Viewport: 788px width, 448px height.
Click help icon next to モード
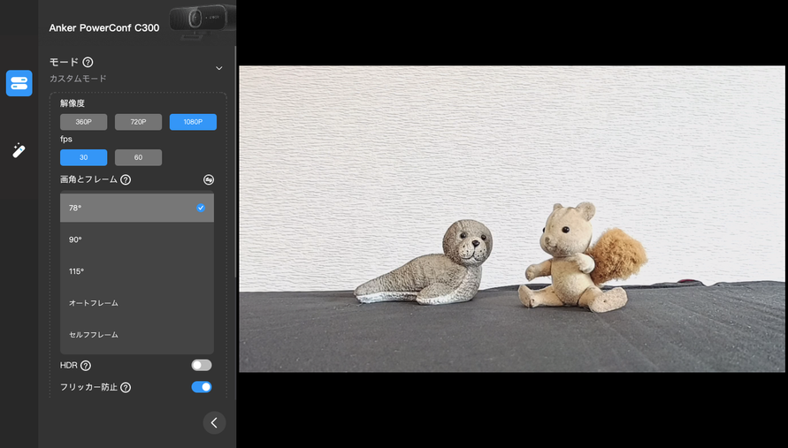[88, 63]
